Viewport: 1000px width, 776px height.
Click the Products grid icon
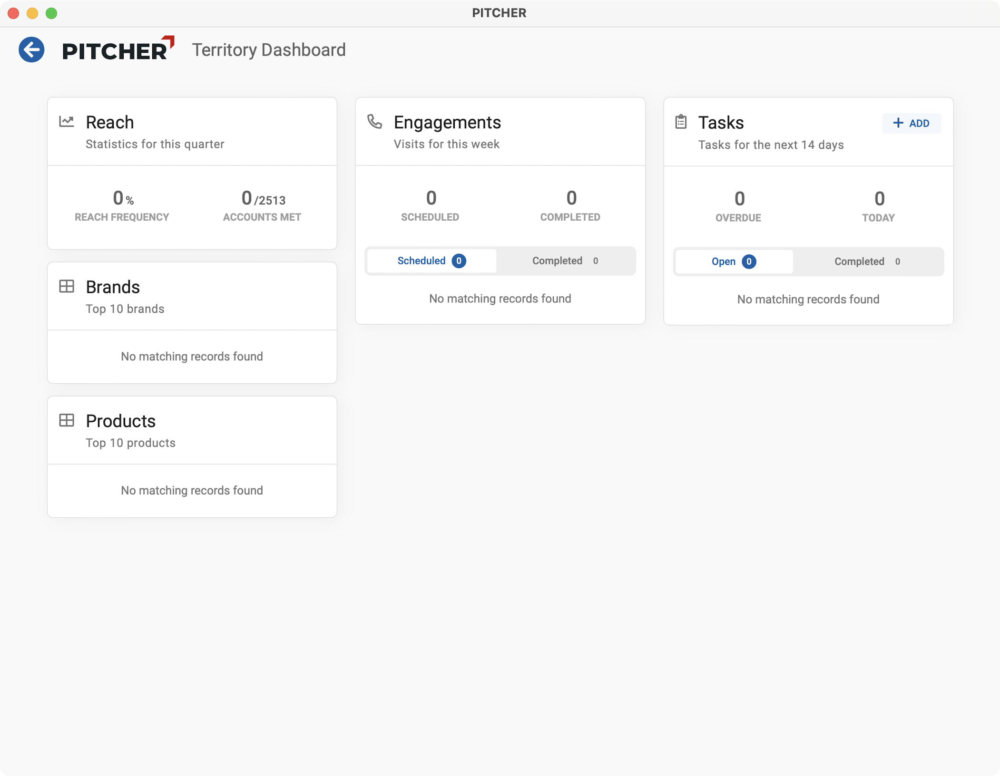[67, 420]
